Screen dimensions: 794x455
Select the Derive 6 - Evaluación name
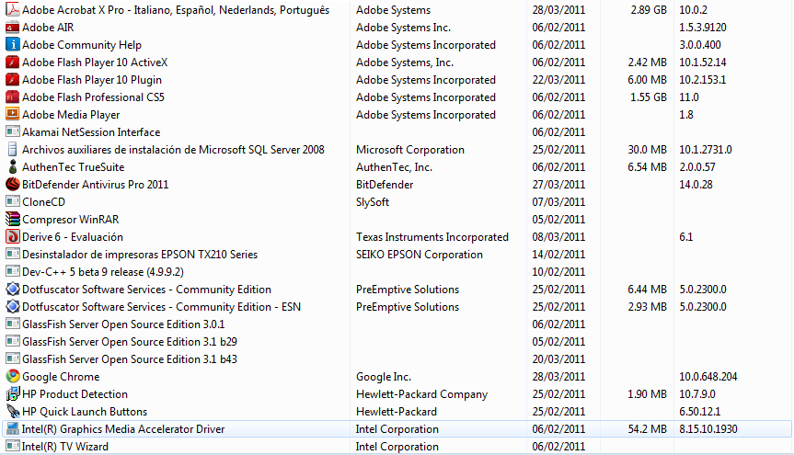[73, 237]
